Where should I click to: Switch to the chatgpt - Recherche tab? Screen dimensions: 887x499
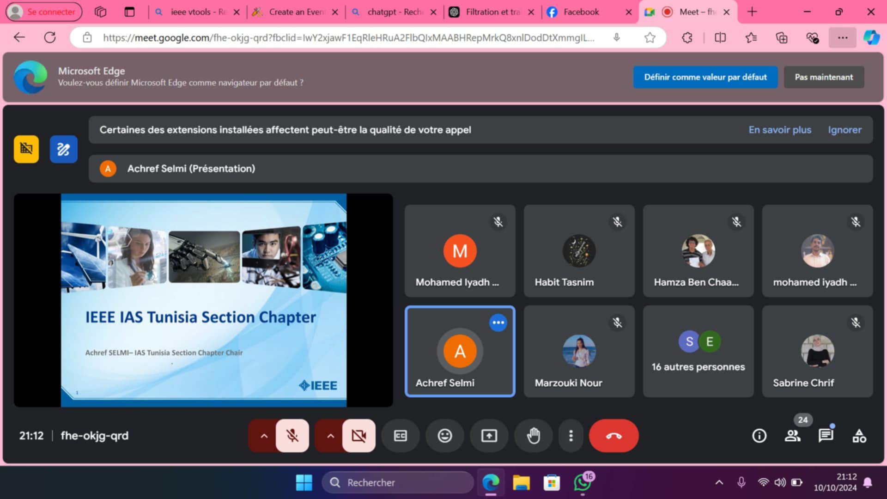pyautogui.click(x=394, y=12)
